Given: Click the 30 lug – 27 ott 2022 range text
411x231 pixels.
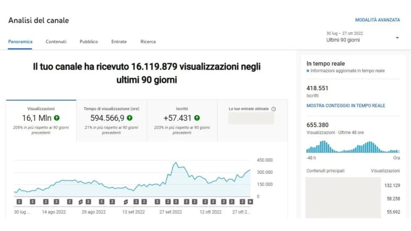Looking at the screenshot, I should (x=345, y=33).
